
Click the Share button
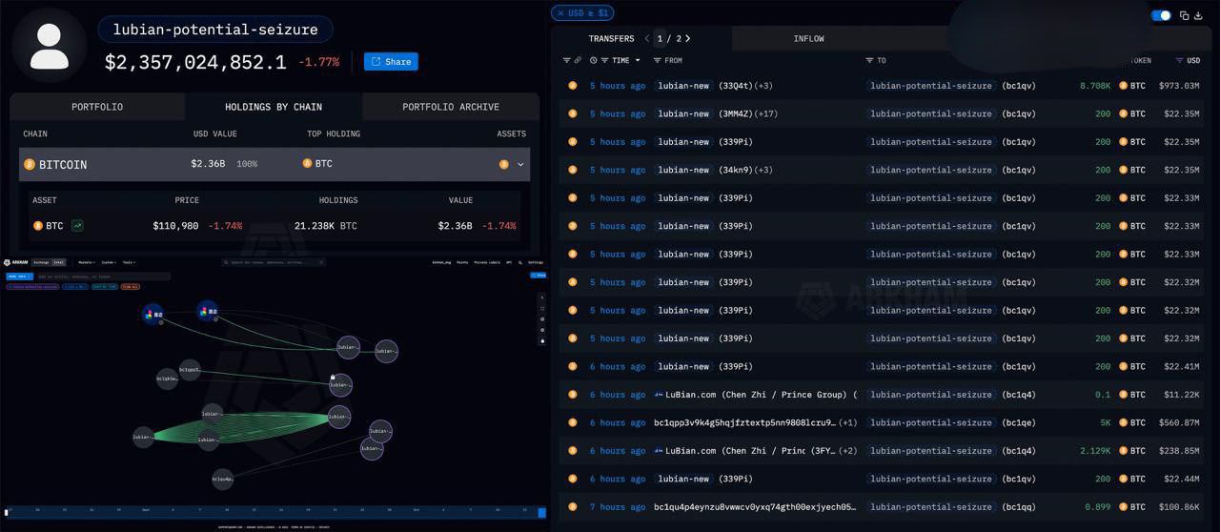click(x=391, y=62)
